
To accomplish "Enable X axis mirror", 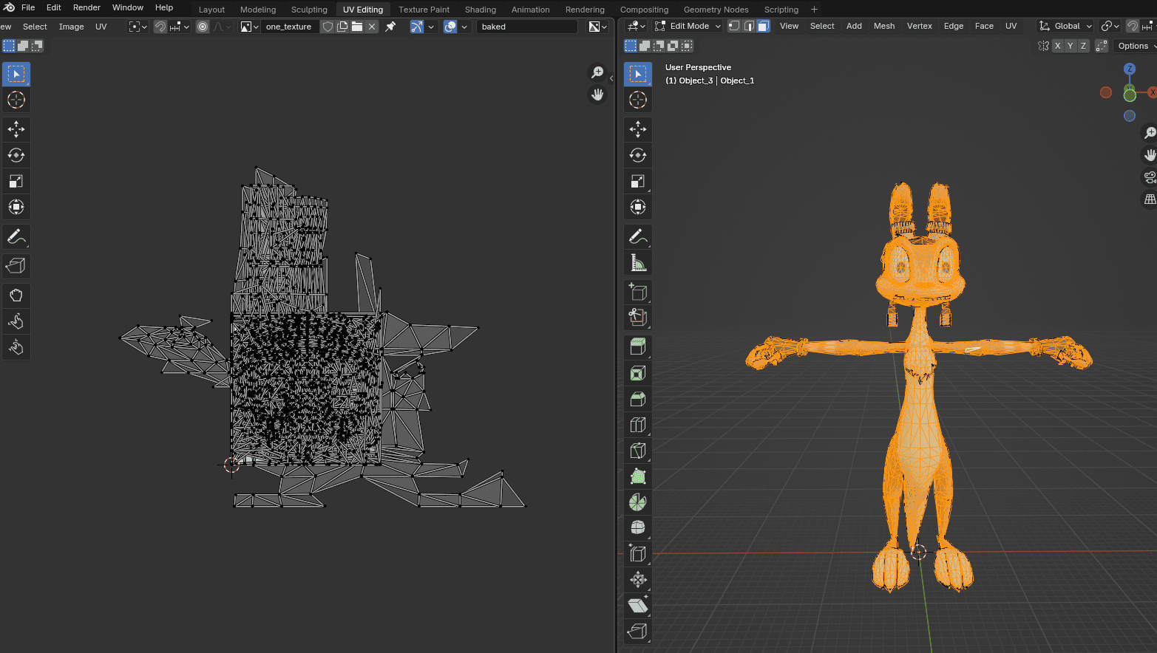I will pos(1057,46).
